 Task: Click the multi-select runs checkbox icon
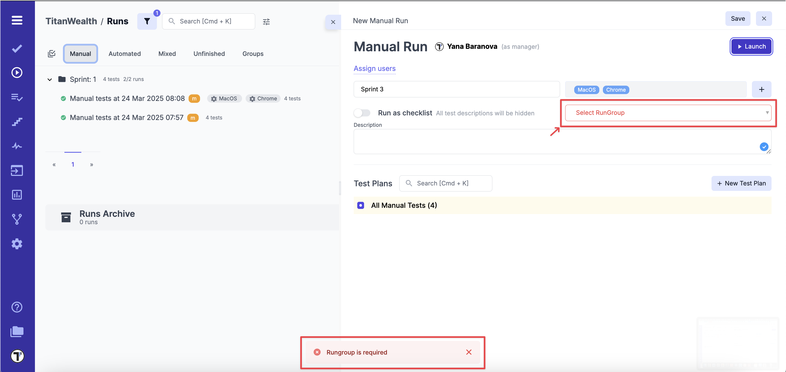point(52,54)
